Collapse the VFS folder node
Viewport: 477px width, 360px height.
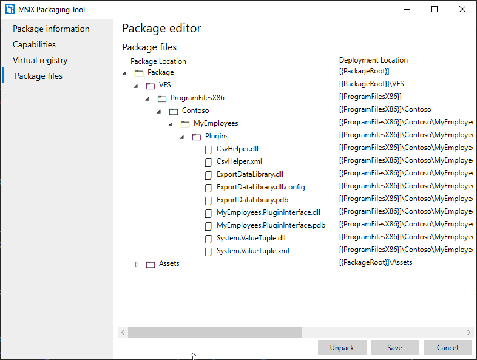coord(136,86)
